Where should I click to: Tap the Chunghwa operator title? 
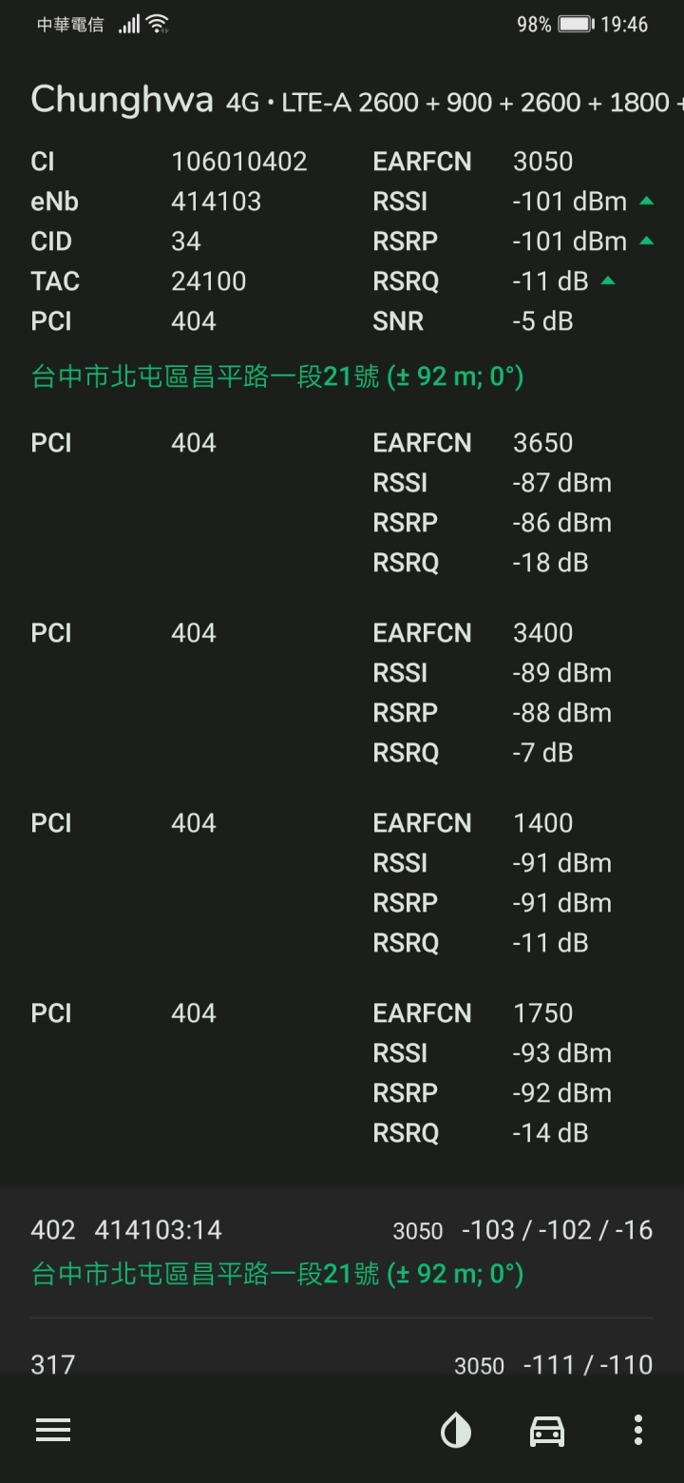click(x=122, y=99)
